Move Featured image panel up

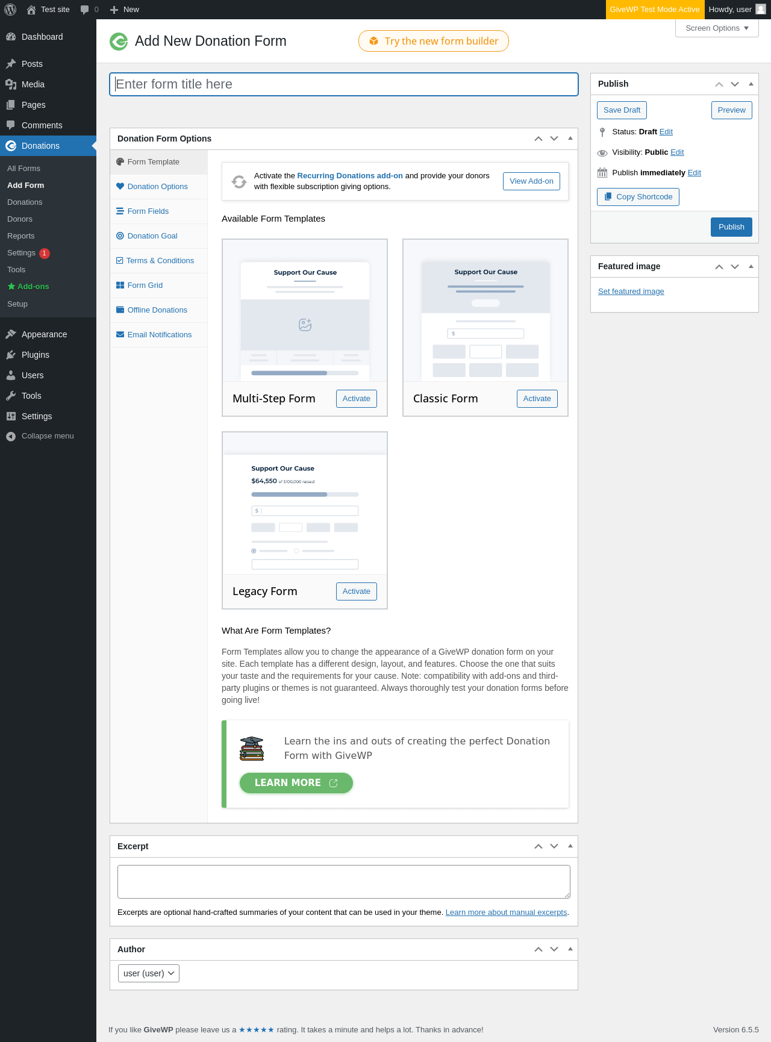coord(719,267)
